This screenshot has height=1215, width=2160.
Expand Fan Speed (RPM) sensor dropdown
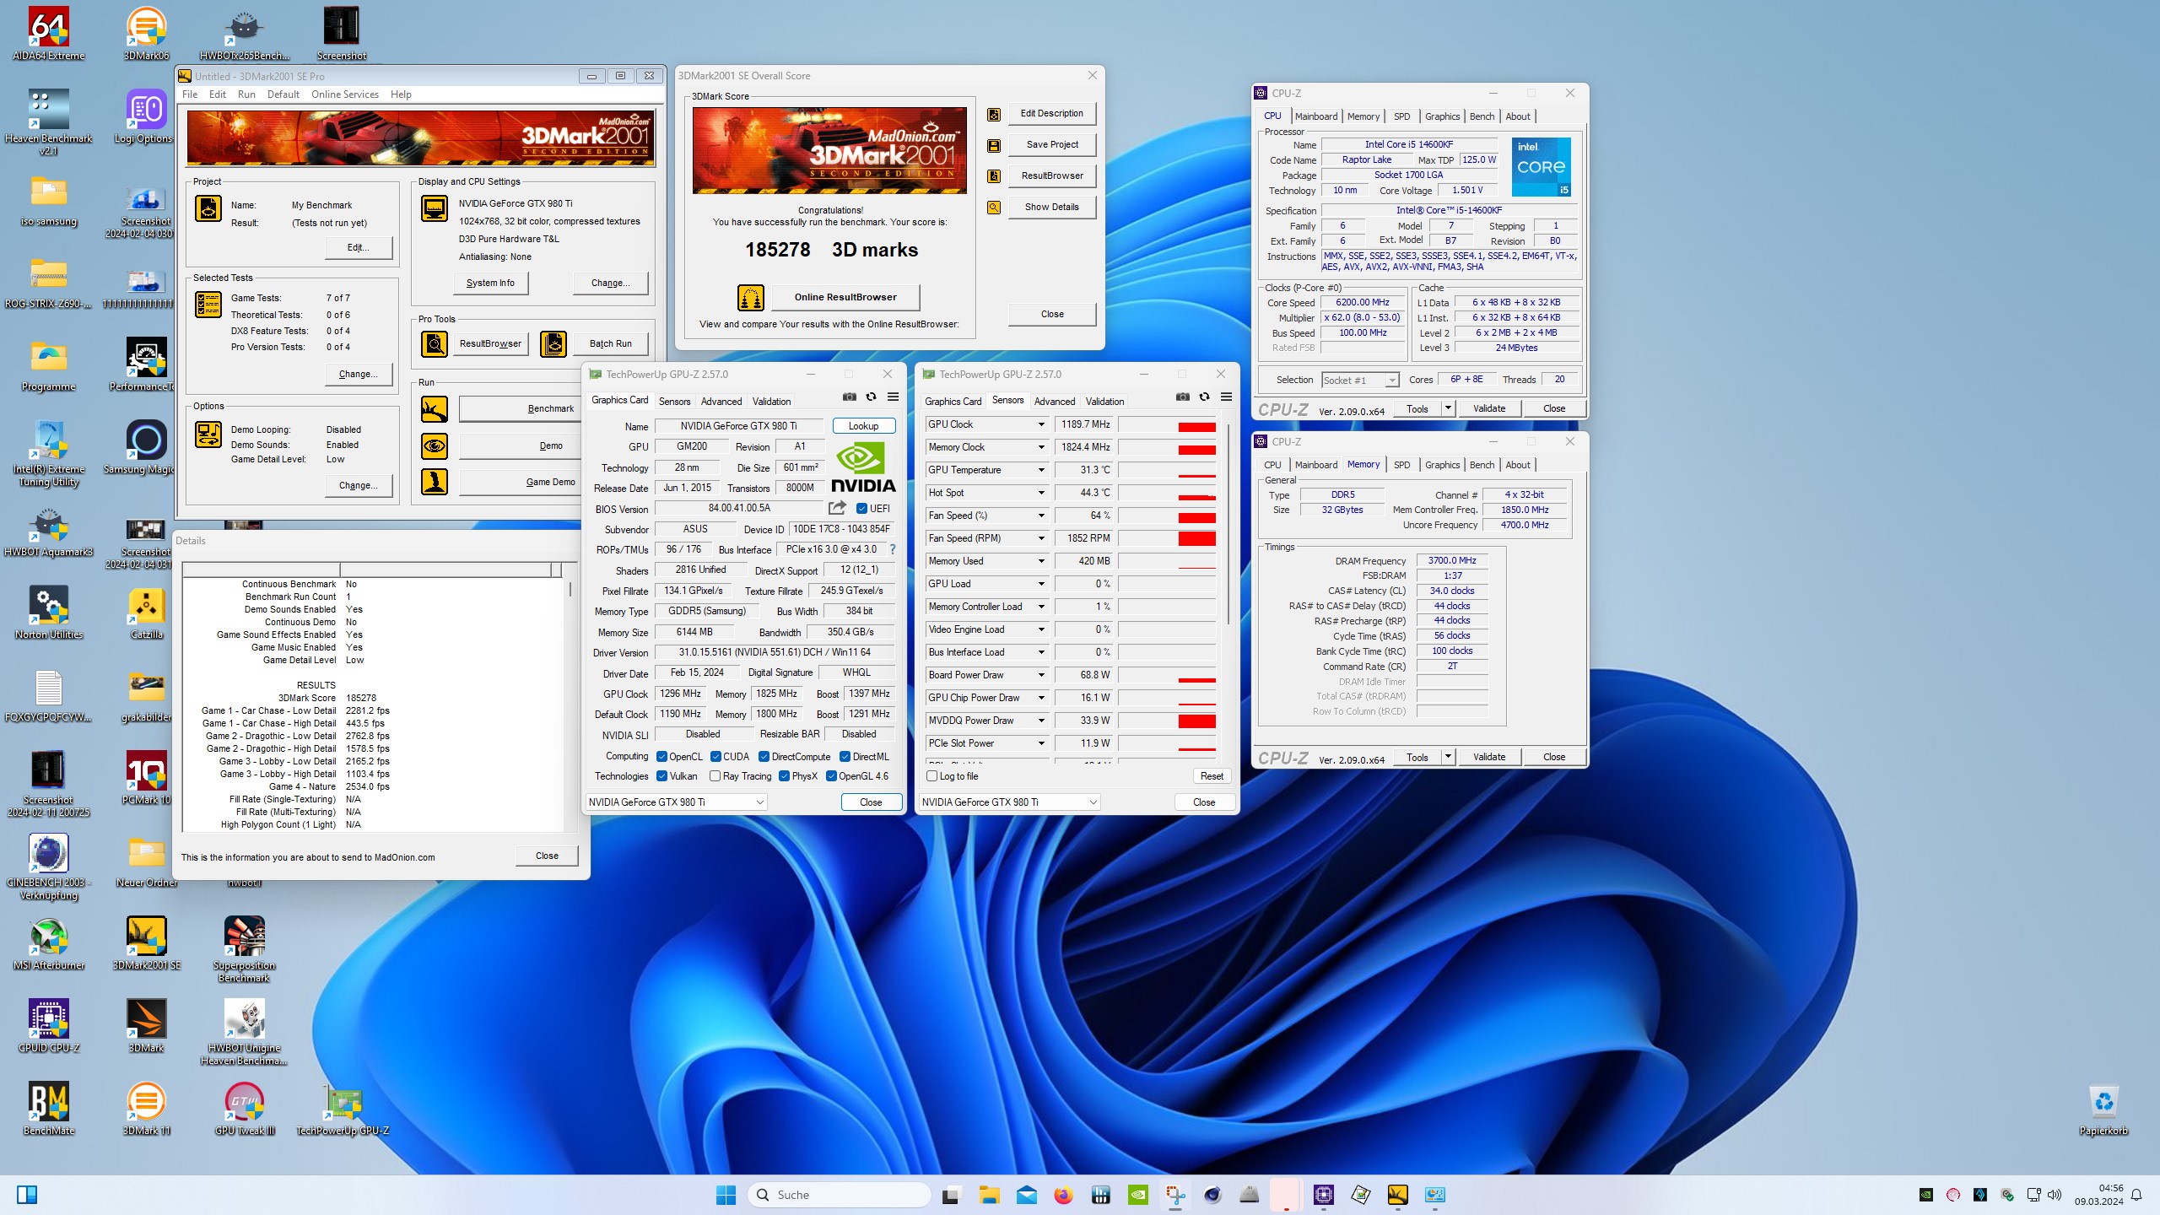point(1041,538)
